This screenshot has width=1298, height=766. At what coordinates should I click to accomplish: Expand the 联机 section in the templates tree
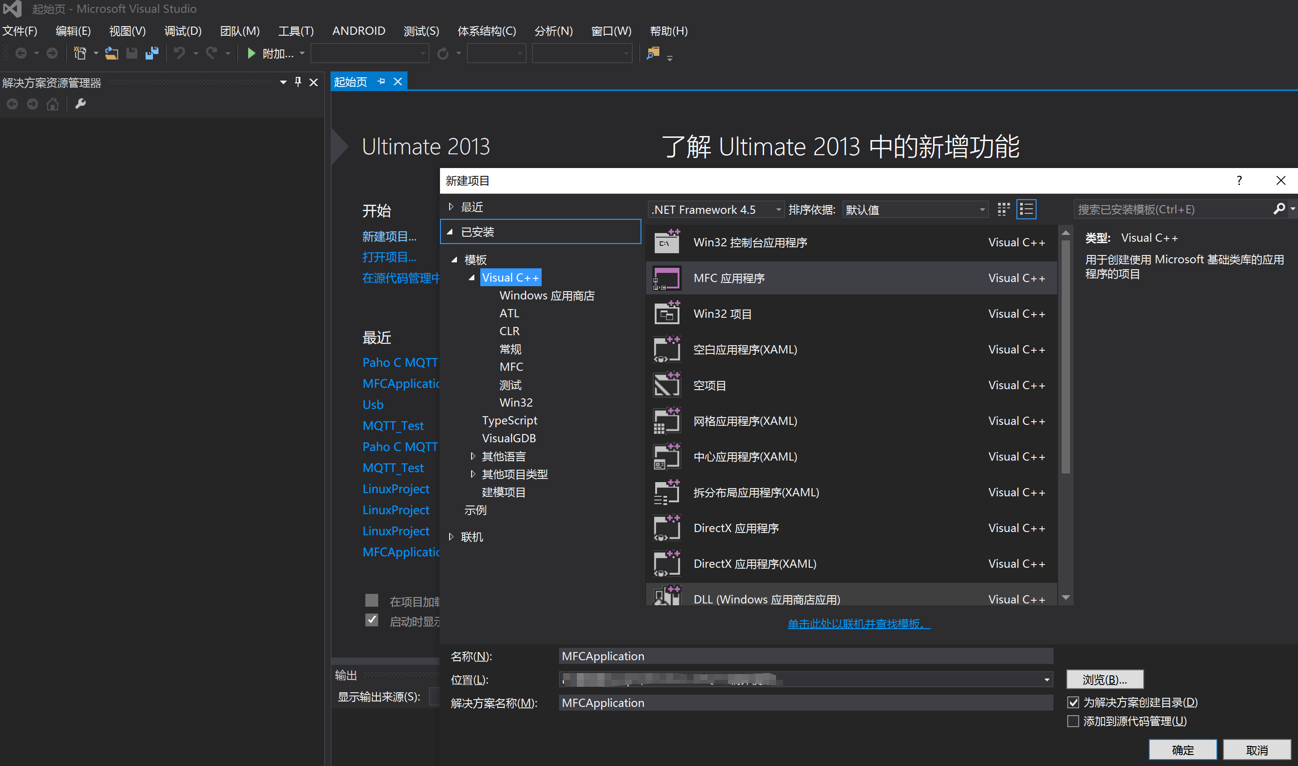click(x=451, y=537)
